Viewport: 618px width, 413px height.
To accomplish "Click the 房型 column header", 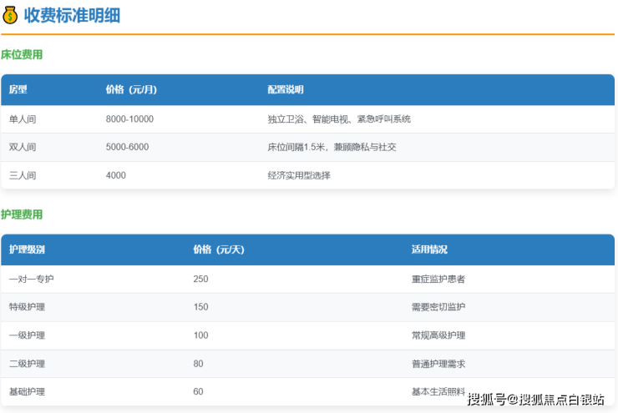I will [18, 90].
